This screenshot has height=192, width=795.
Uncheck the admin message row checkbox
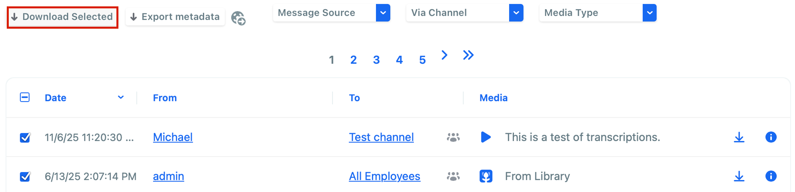coord(25,176)
